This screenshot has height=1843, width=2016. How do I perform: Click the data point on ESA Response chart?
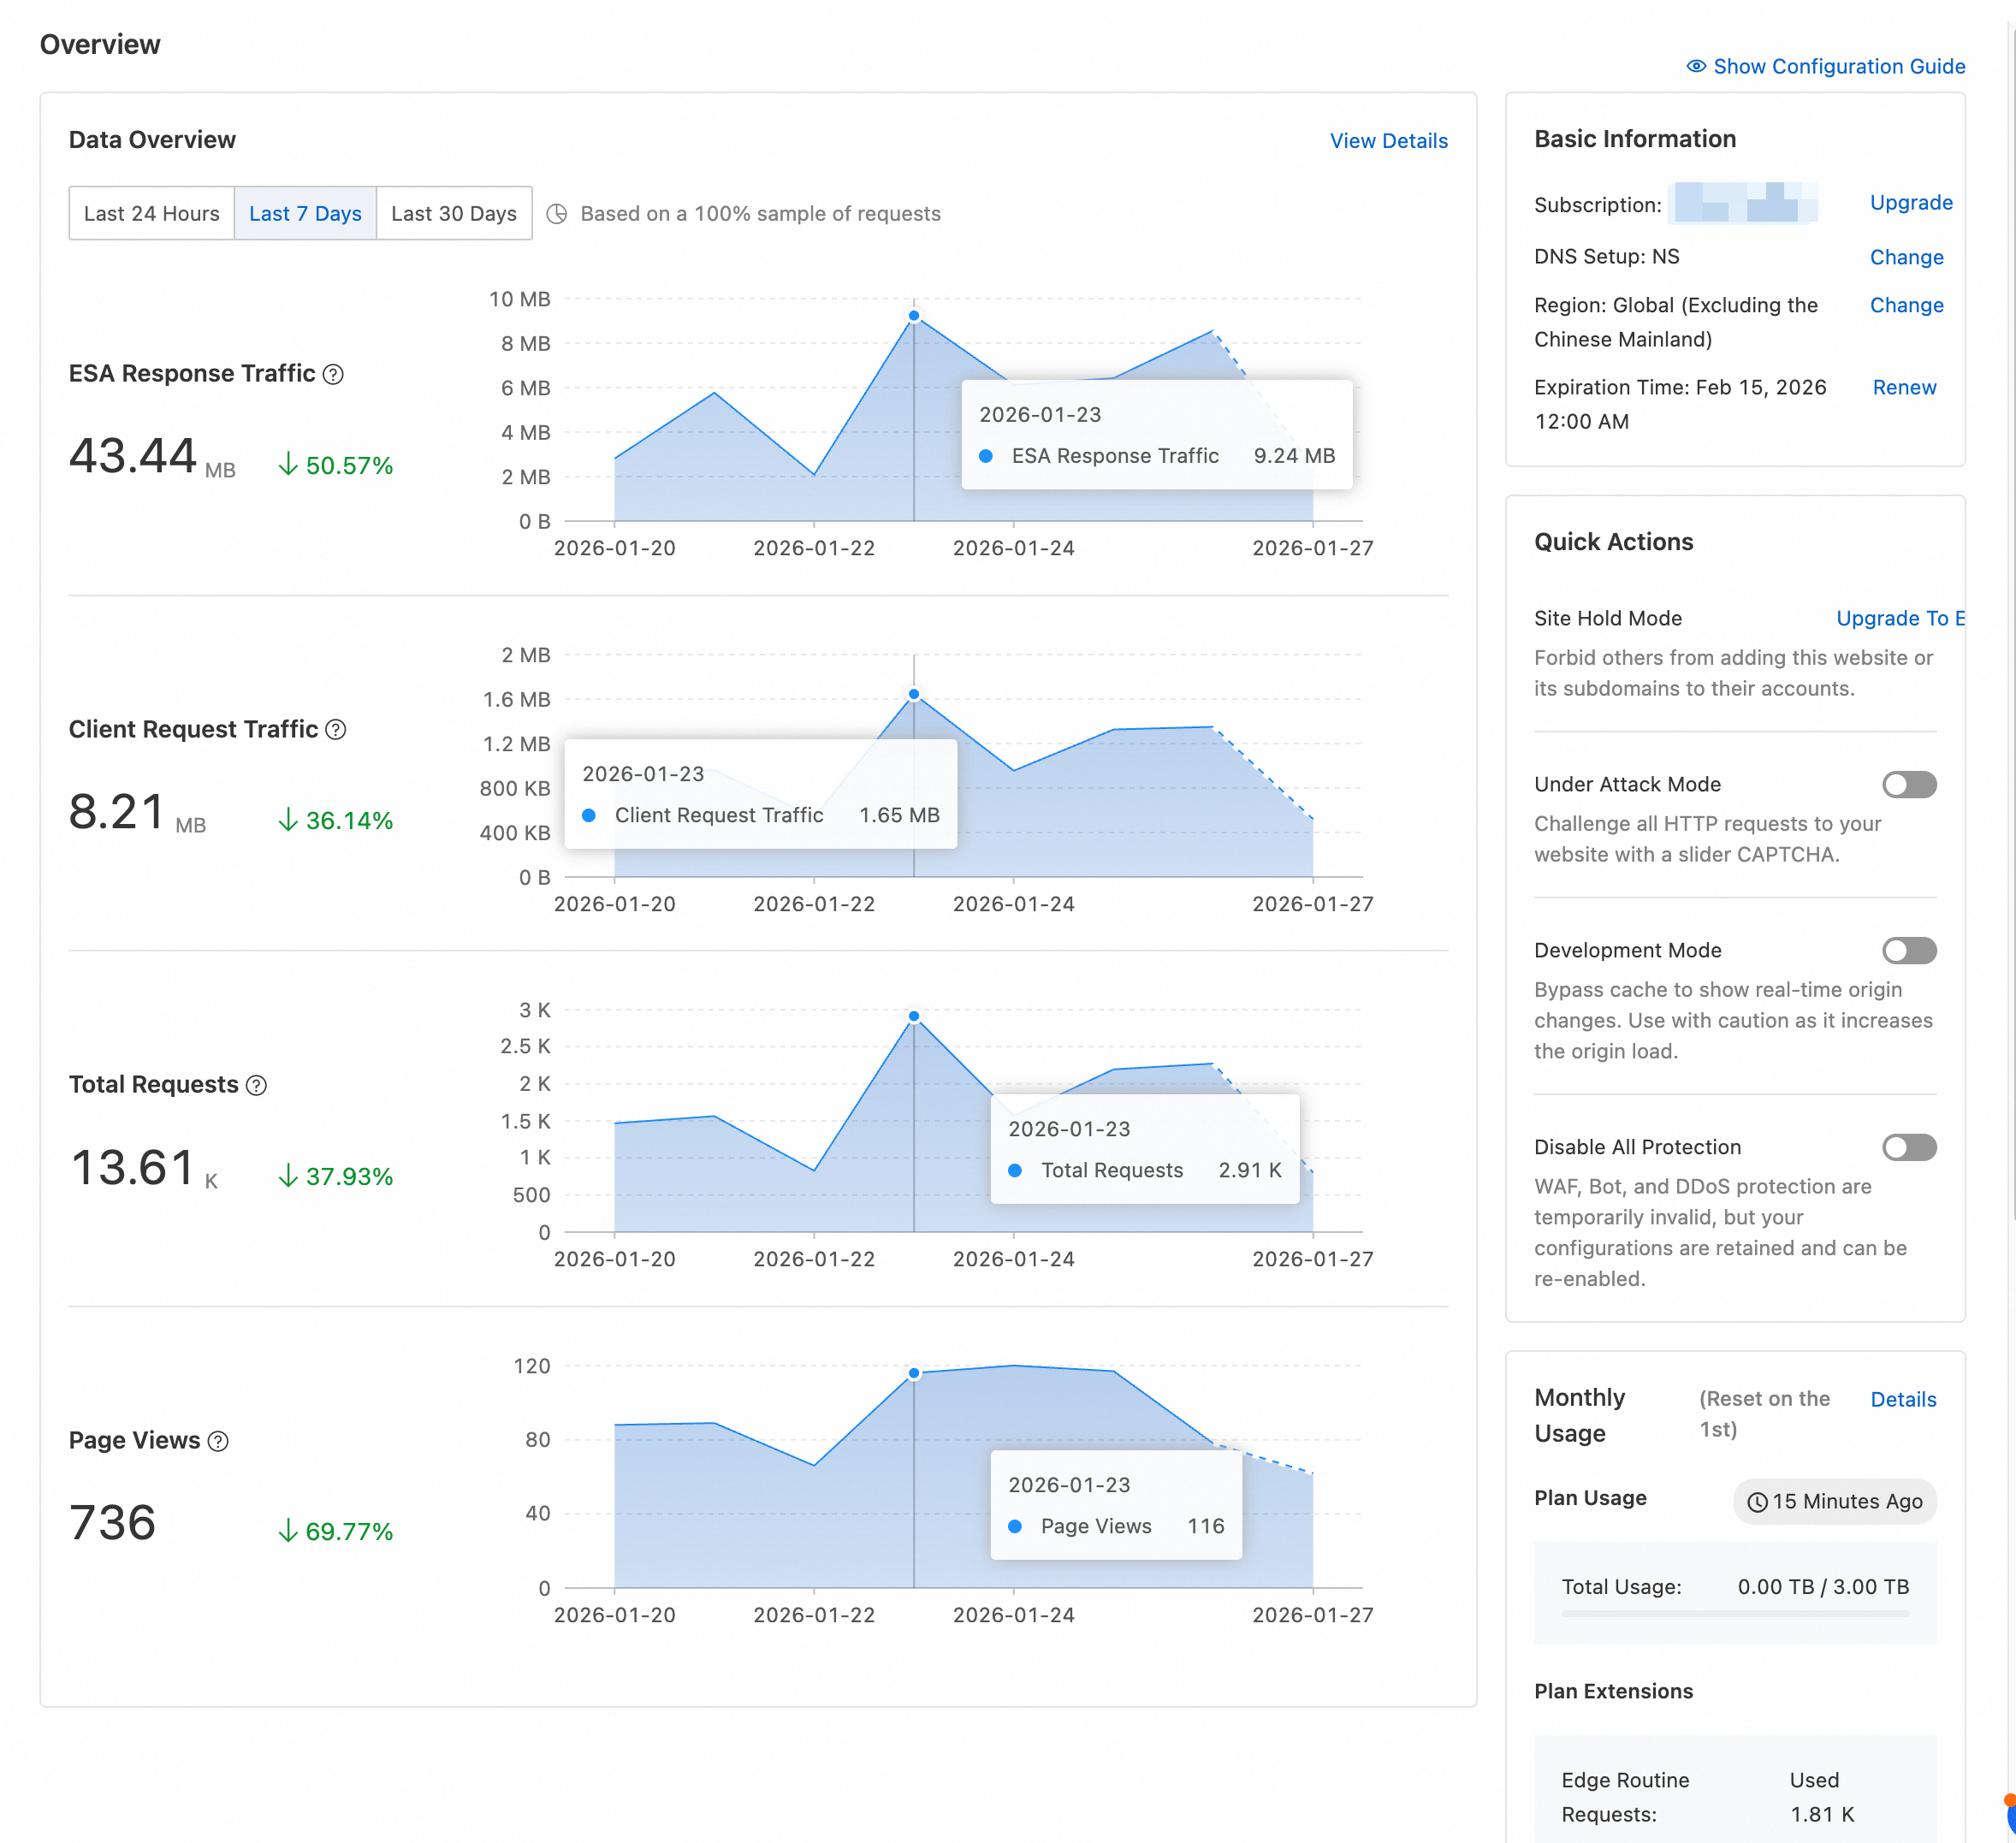(914, 316)
